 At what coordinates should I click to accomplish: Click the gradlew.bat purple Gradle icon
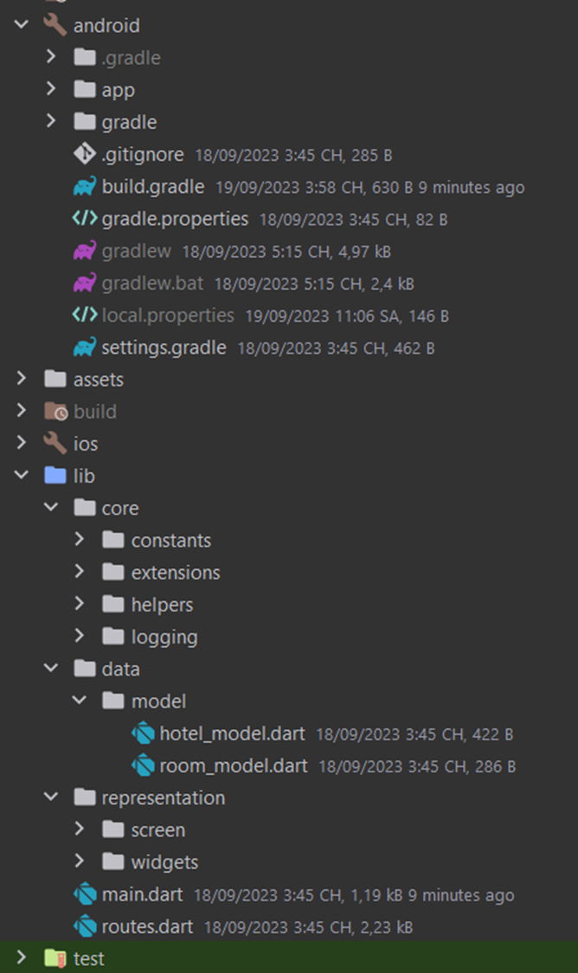coord(84,283)
